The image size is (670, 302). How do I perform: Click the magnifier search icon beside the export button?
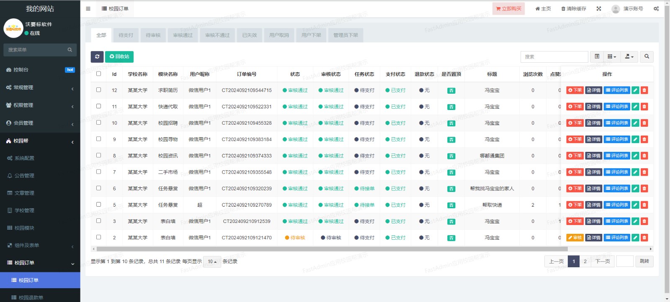click(647, 56)
